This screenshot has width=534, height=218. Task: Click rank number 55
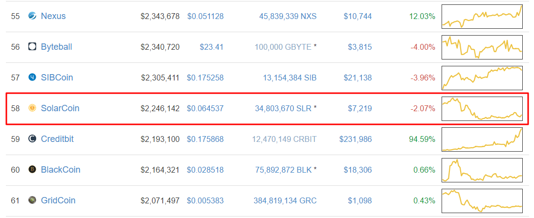(15, 16)
